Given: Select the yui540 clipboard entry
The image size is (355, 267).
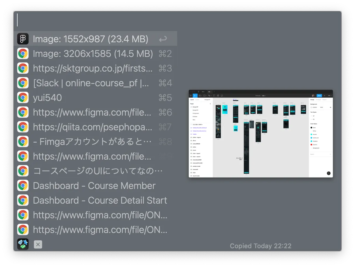Looking at the screenshot, I should [x=48, y=97].
